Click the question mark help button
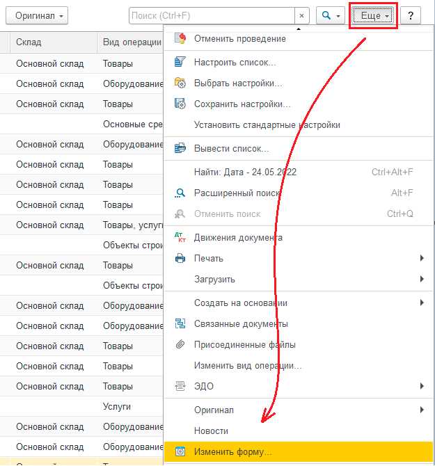This screenshot has width=435, height=466. point(411,15)
